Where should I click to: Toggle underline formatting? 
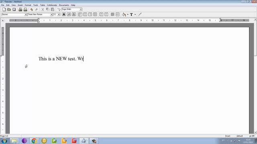[74, 14]
